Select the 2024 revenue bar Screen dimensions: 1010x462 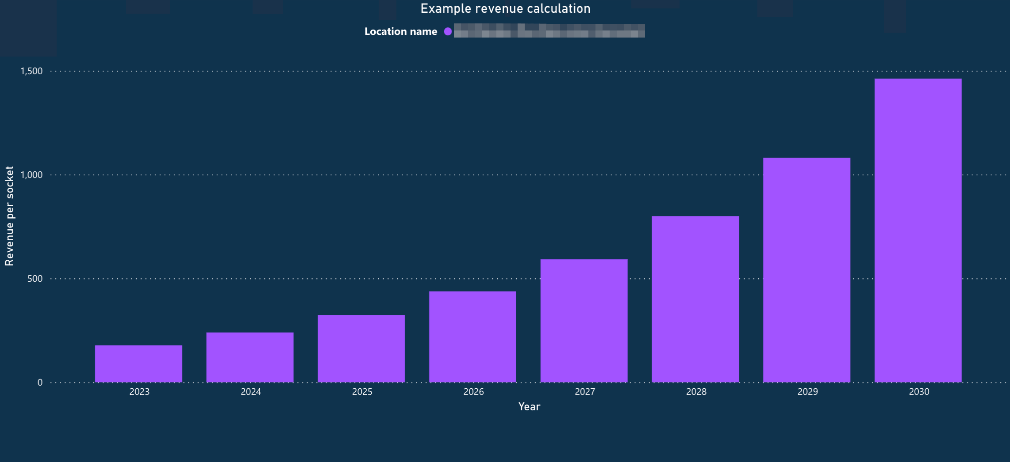tap(250, 357)
